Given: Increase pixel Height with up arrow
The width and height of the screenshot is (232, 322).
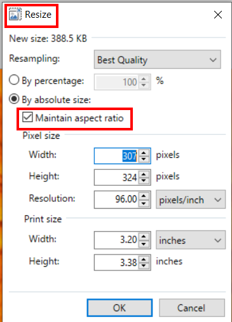Looking at the screenshot, I should (x=144, y=174).
